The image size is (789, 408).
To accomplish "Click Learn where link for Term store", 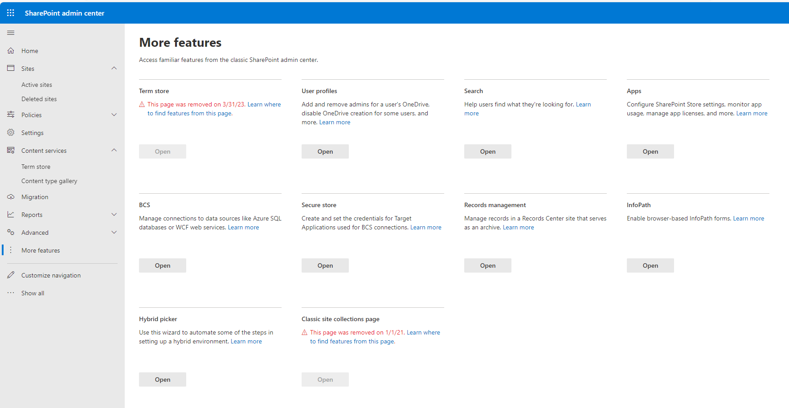I will [264, 104].
